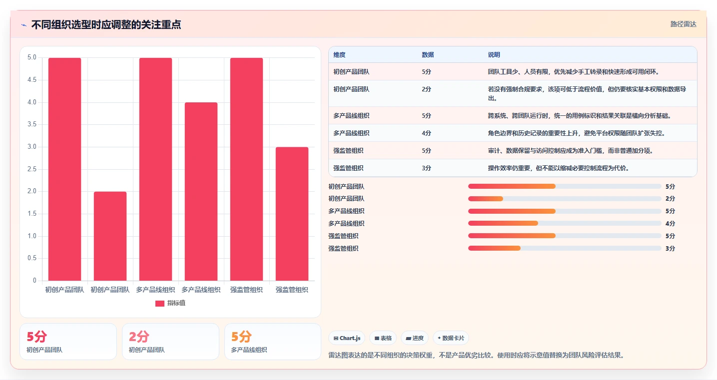This screenshot has height=380, width=717.
Task: Select the table row about 若没有强制合规要求
Action: click(513, 93)
